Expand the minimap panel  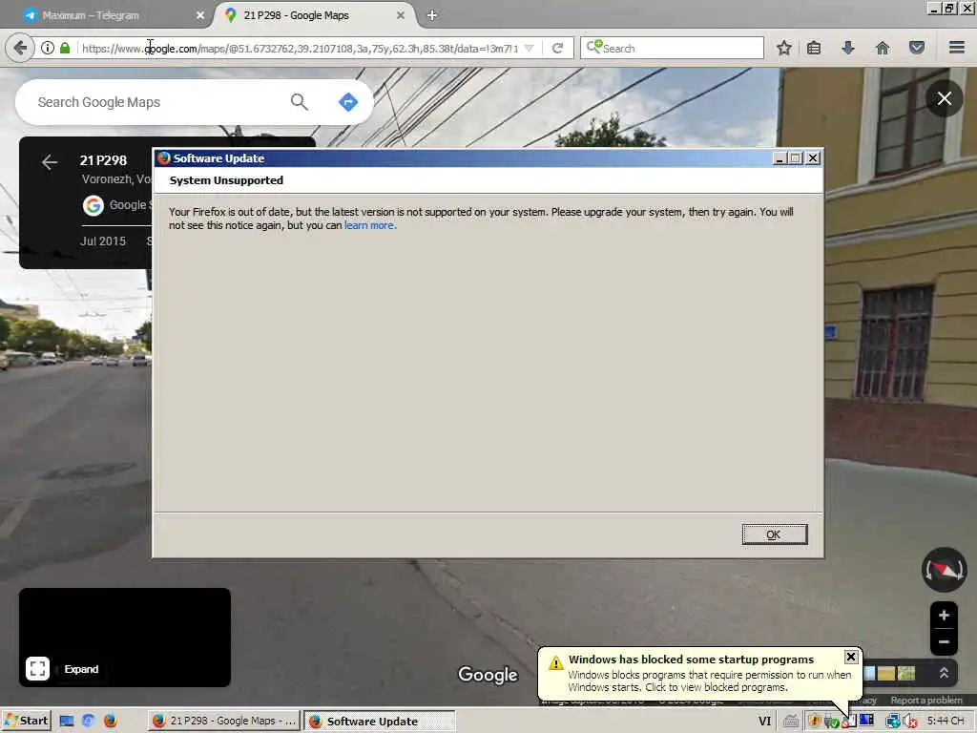point(37,669)
